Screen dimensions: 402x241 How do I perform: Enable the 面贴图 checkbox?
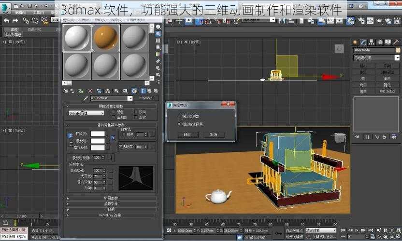pyautogui.click(x=114, y=117)
